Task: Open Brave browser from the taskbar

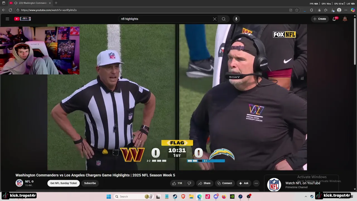Action: coord(183,197)
